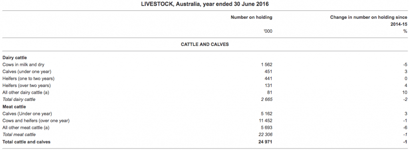Click the Heifers (one to two years) label
Screen dimensions: 409x150
click(x=28, y=78)
